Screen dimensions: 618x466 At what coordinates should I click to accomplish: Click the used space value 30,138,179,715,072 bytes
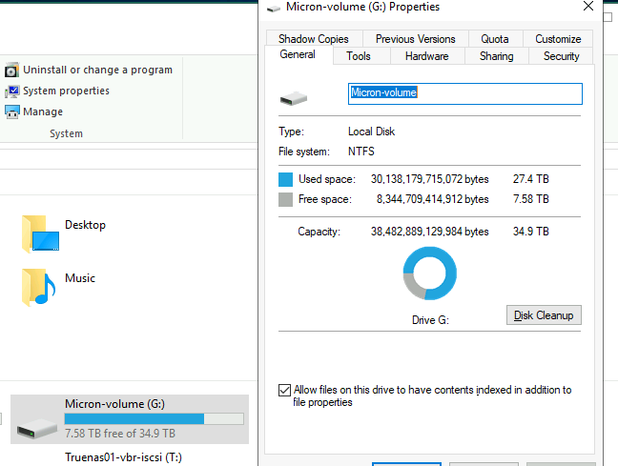point(429,179)
